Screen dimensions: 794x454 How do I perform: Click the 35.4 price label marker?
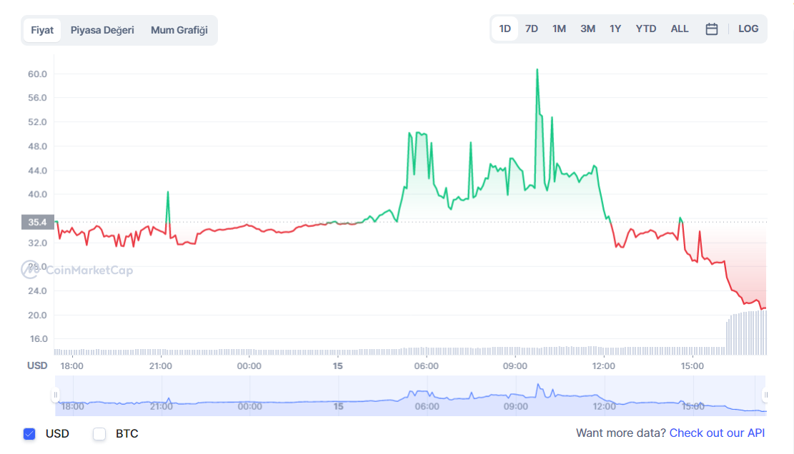(x=37, y=222)
